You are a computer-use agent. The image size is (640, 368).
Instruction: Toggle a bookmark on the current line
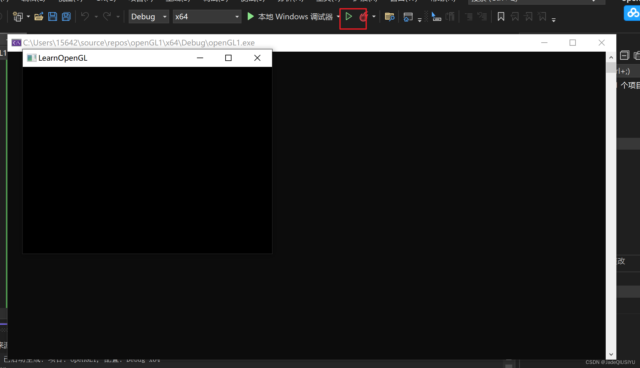pos(501,16)
